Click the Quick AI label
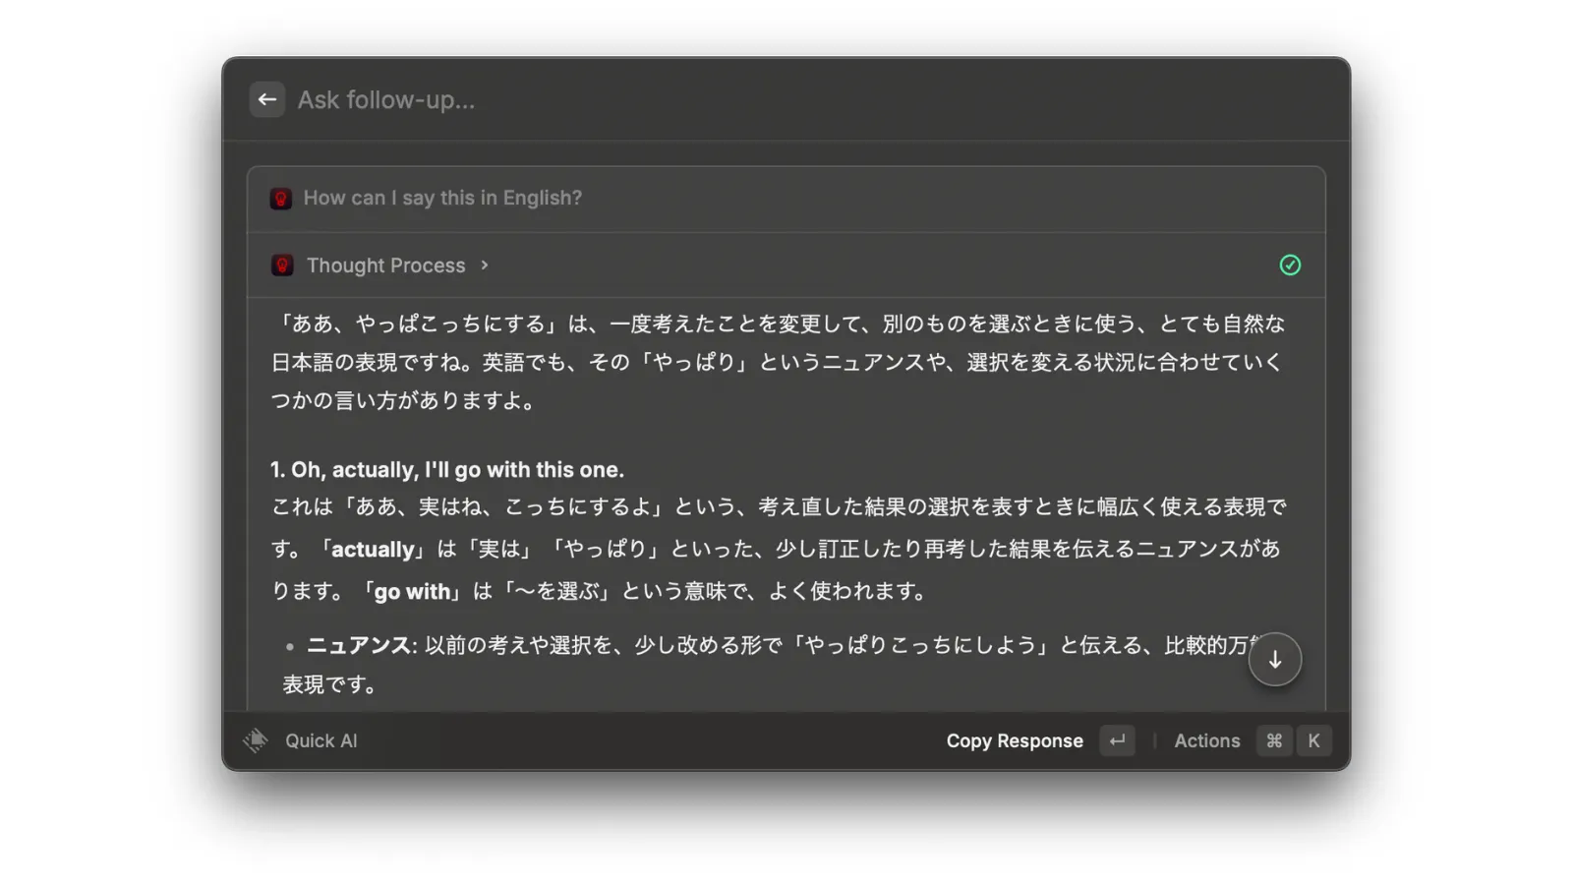1573x885 pixels. click(x=320, y=740)
